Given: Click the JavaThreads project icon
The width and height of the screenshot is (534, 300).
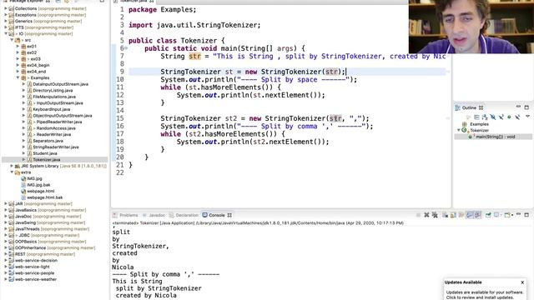Looking at the screenshot, I should click(x=12, y=229).
